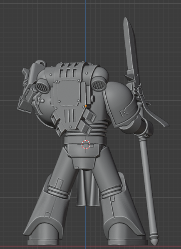The width and height of the screenshot is (181, 249).
Task: Click the sword blade tip
Action: coord(125,18)
